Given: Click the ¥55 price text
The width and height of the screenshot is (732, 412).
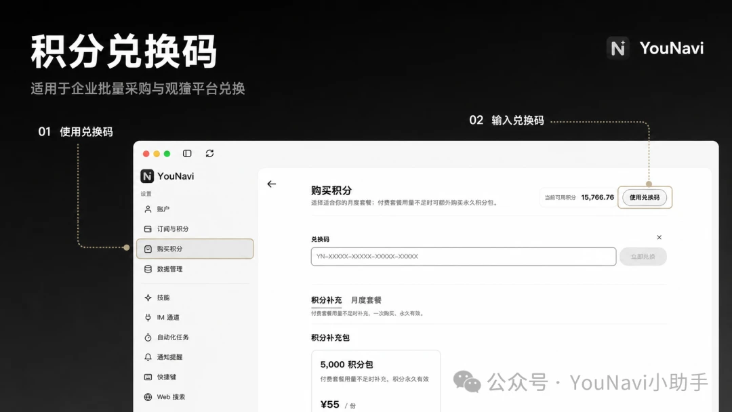Looking at the screenshot, I should [x=329, y=405].
